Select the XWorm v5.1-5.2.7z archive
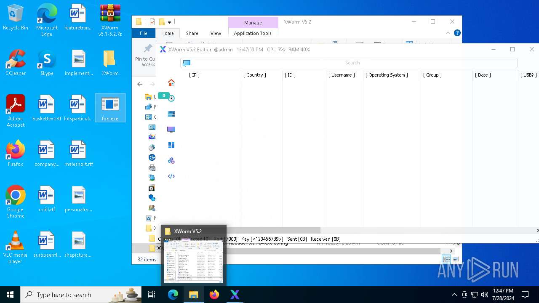 click(110, 20)
